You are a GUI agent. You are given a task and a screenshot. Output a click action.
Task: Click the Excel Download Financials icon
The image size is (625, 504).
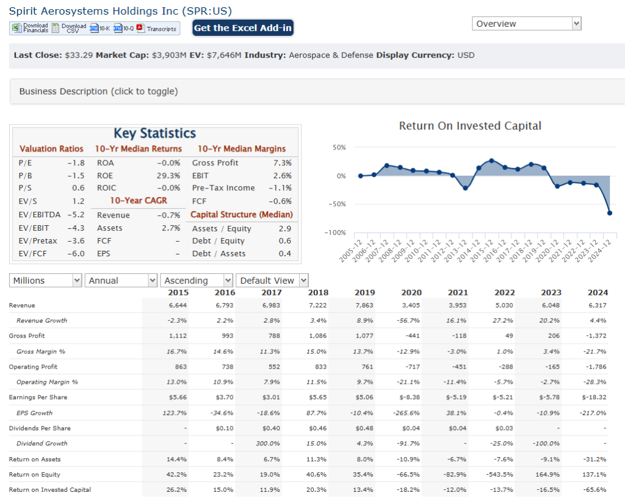pyautogui.click(x=16, y=28)
